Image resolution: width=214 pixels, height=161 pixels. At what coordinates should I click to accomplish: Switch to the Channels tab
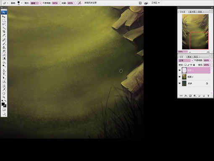[x=189, y=57]
